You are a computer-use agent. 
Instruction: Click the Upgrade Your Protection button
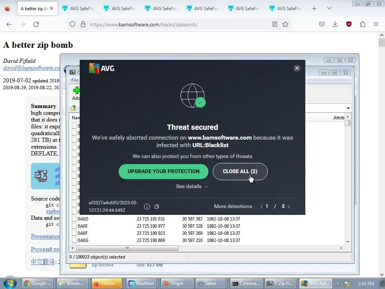click(x=163, y=171)
